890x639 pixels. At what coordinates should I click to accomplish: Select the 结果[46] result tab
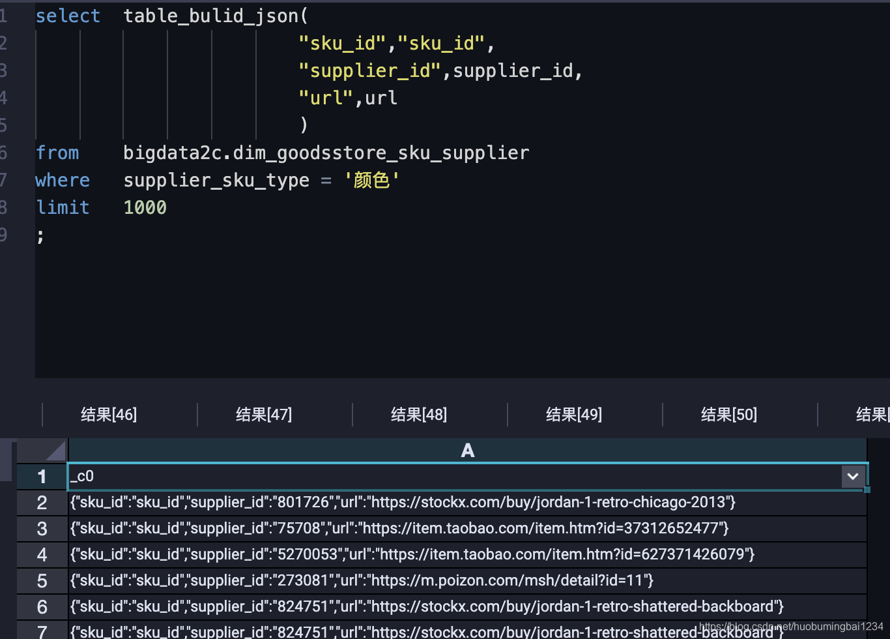point(108,414)
